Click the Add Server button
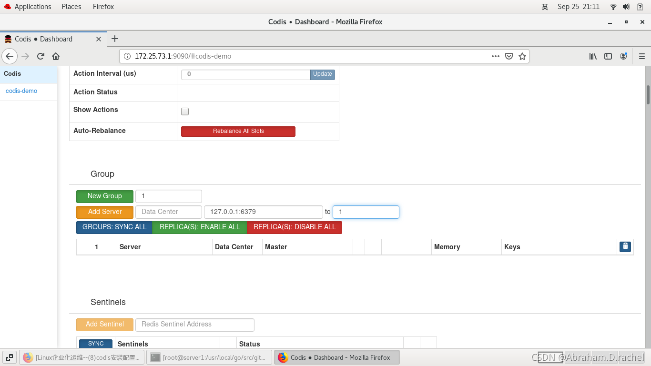The width and height of the screenshot is (651, 366). [105, 212]
